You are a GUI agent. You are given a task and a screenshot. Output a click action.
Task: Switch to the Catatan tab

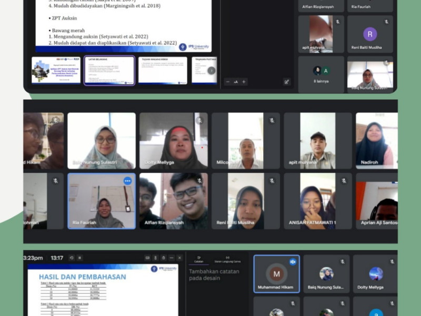198,259
